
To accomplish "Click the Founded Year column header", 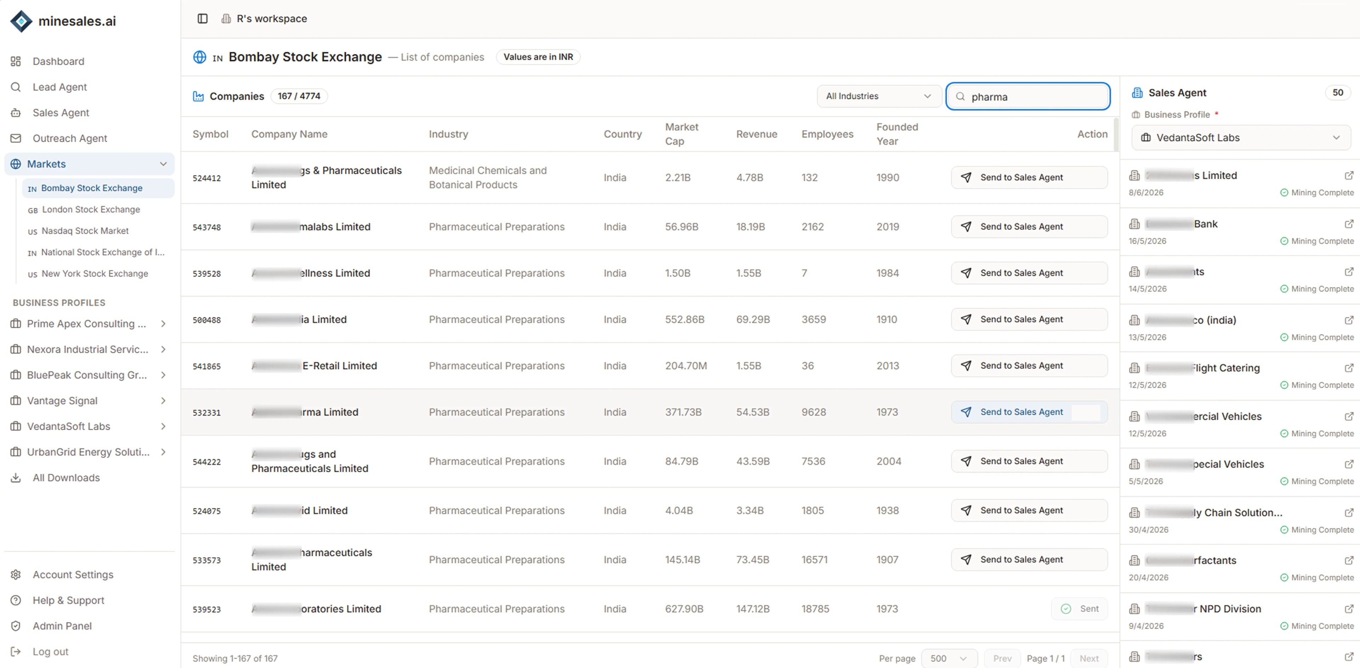I will 897,134.
